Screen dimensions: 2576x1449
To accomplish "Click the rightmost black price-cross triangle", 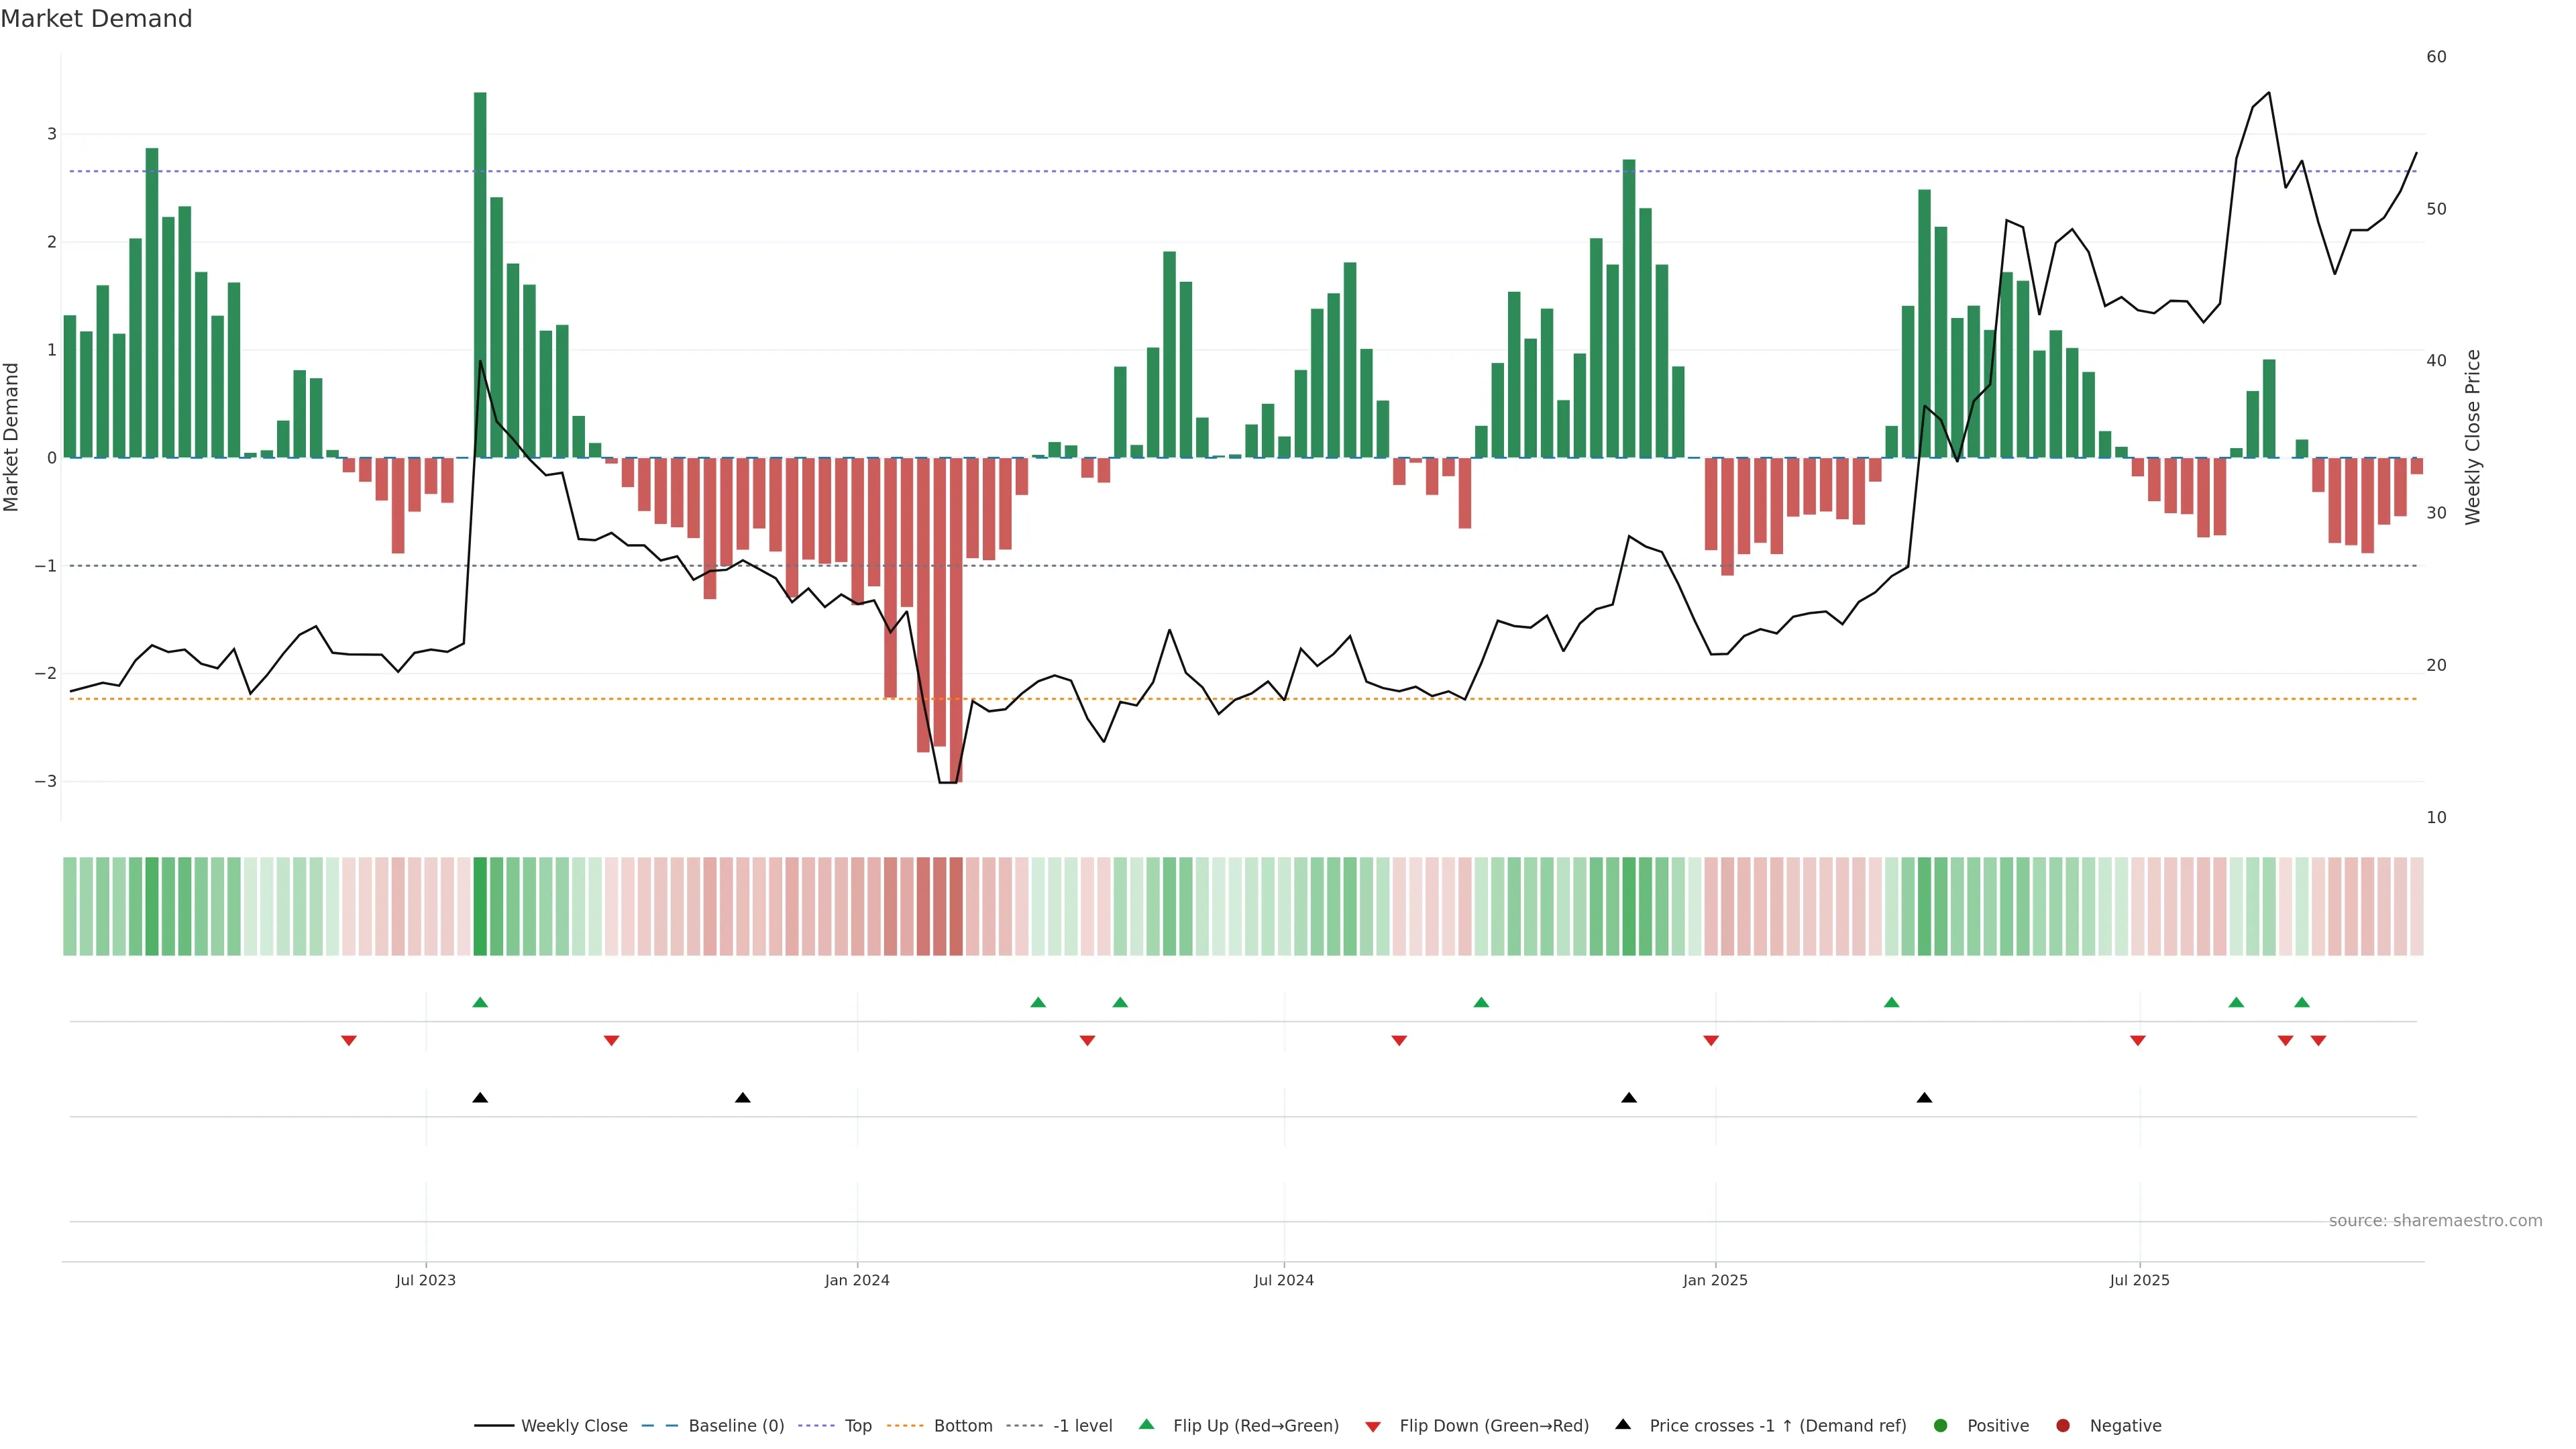I will click(1924, 1098).
